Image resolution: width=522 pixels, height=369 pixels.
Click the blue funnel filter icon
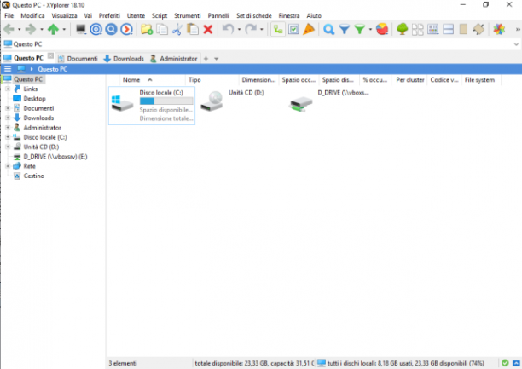(x=345, y=29)
